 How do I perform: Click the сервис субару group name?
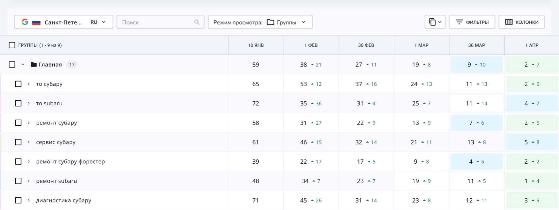tap(56, 142)
